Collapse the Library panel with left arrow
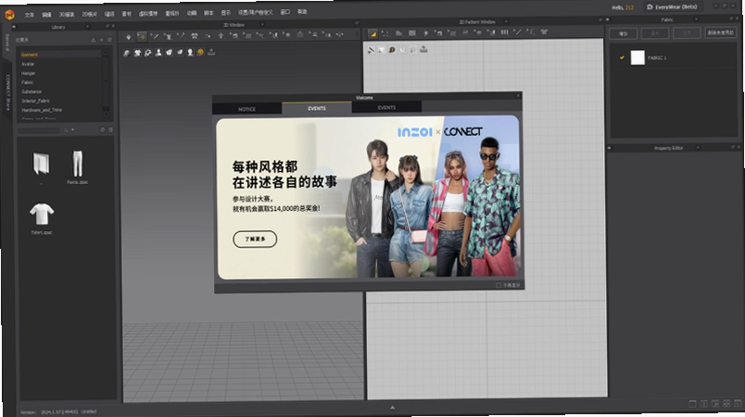This screenshot has height=417, width=745. [x=14, y=27]
